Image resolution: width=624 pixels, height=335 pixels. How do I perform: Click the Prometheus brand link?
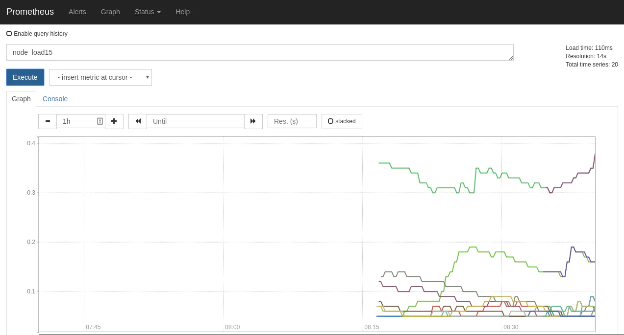[x=30, y=12]
